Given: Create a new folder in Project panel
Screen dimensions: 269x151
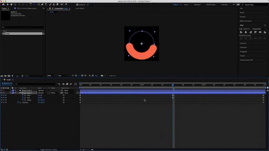Looking at the screenshot, I should 5,76.
